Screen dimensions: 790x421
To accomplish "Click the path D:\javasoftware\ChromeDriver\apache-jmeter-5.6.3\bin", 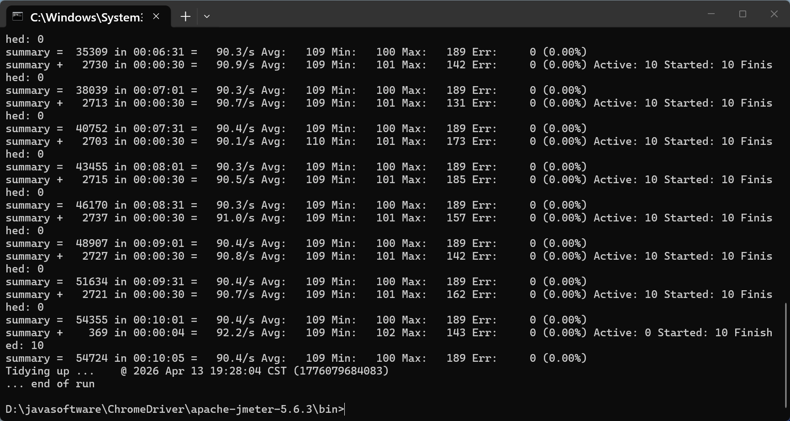I will 172,409.
